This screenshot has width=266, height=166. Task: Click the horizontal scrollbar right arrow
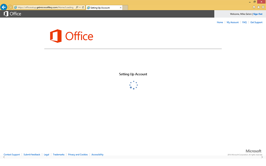point(262,157)
